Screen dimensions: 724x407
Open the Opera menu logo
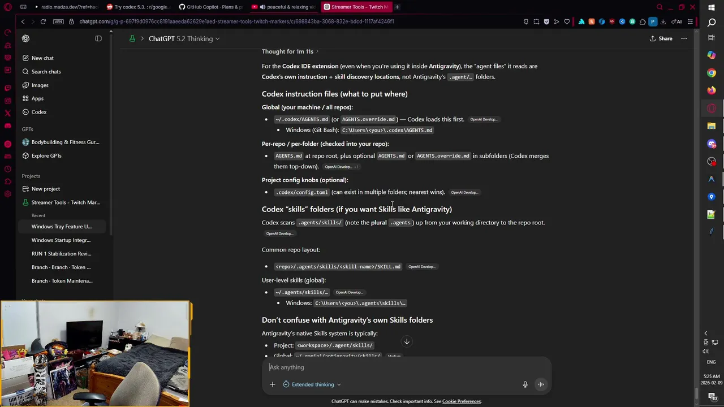pos(7,7)
